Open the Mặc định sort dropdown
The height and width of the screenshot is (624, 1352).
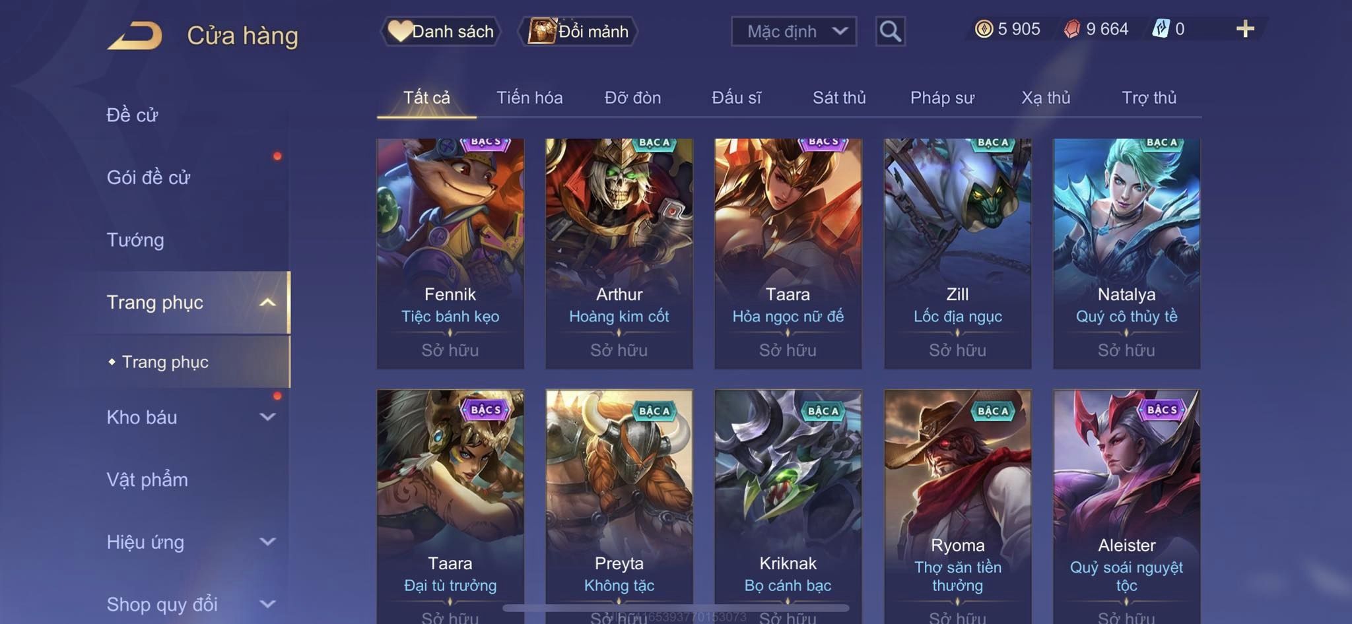click(x=794, y=31)
